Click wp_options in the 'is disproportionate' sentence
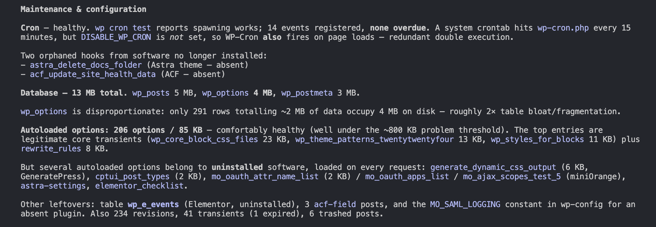656x227 pixels. coord(44,112)
